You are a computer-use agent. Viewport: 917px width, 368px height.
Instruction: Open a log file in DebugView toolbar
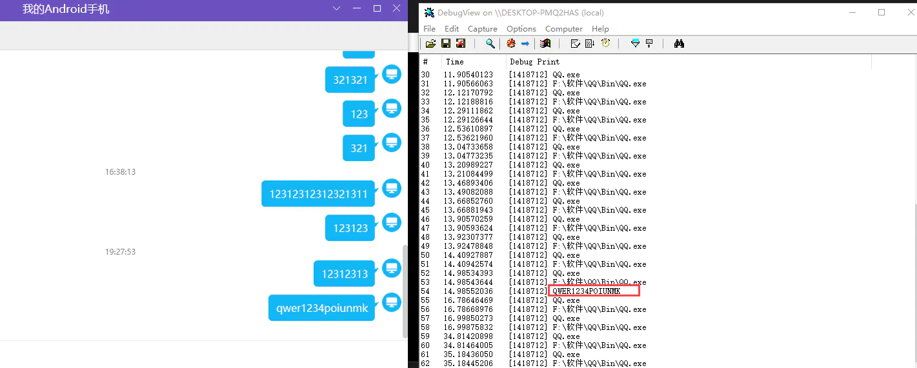(x=430, y=44)
